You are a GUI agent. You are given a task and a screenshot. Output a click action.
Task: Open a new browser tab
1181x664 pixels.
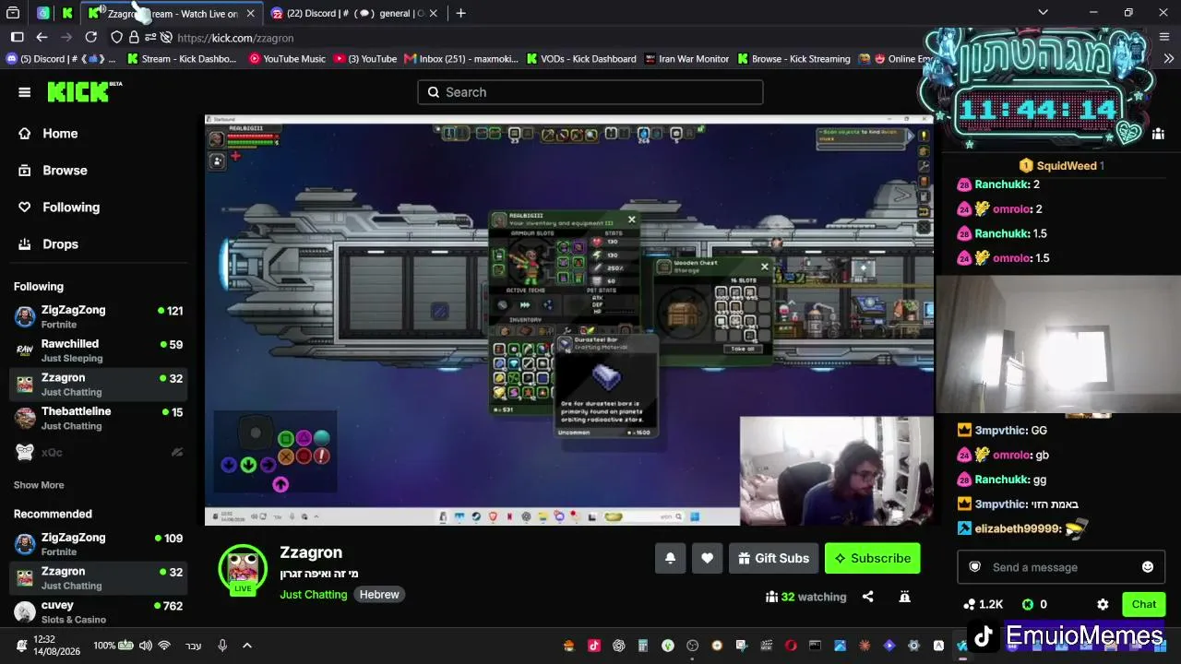[461, 13]
